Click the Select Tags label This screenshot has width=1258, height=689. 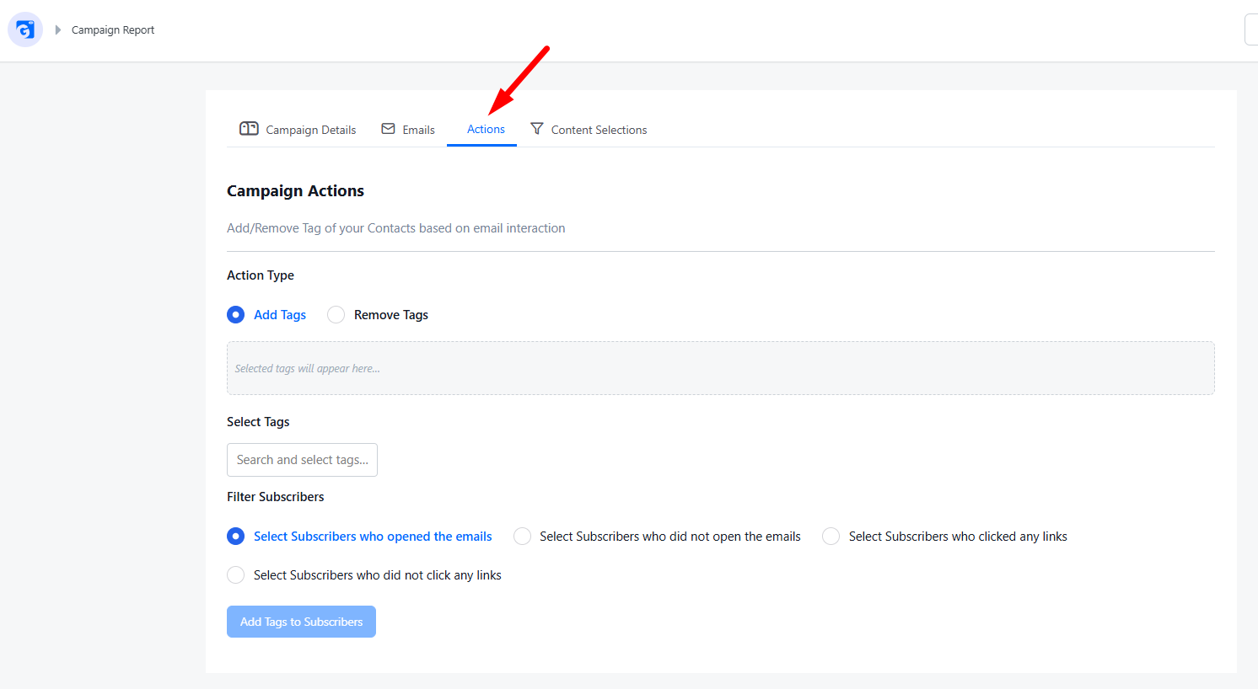pyautogui.click(x=258, y=422)
